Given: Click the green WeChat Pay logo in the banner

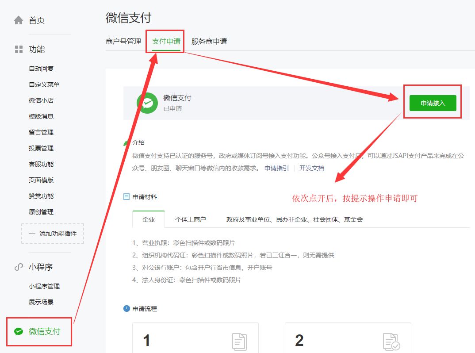Looking at the screenshot, I should (x=147, y=103).
